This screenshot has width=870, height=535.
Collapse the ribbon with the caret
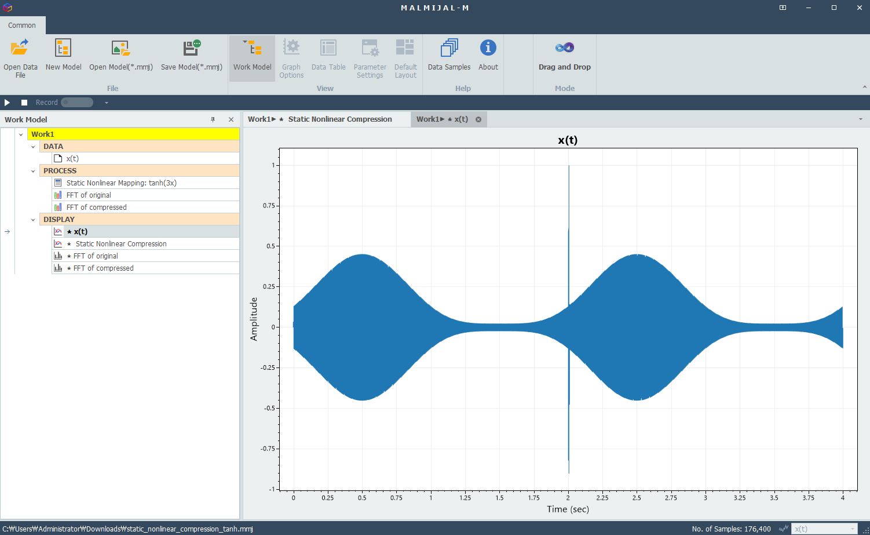pyautogui.click(x=864, y=87)
